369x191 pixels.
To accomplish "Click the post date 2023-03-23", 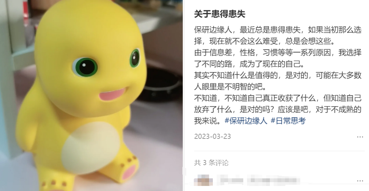I will coord(213,136).
